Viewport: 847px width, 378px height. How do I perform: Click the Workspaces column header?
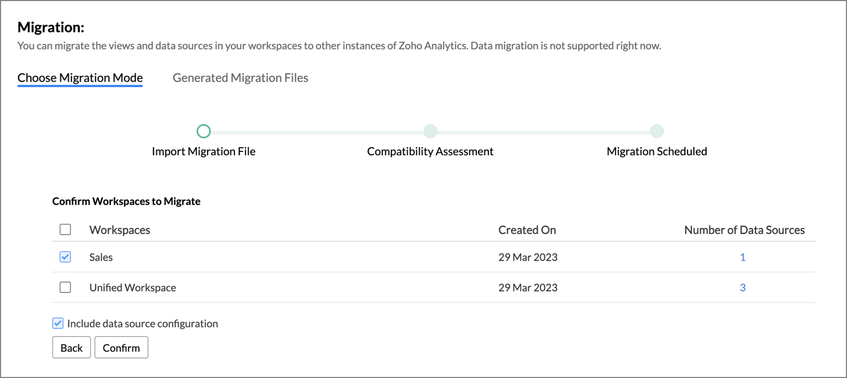120,230
